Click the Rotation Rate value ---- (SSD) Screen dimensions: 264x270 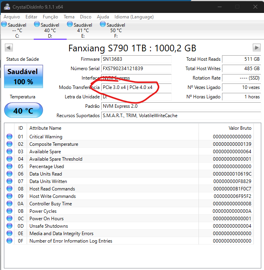pos(242,78)
